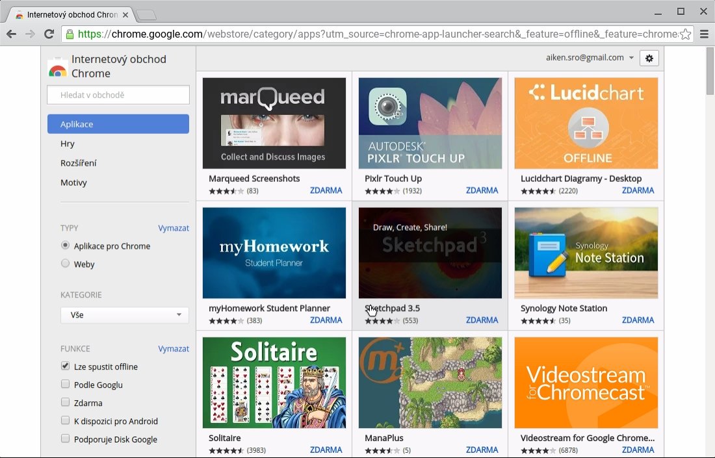Click the Pixlr Touch Up title text
Image resolution: width=715 pixels, height=458 pixels.
tap(393, 179)
